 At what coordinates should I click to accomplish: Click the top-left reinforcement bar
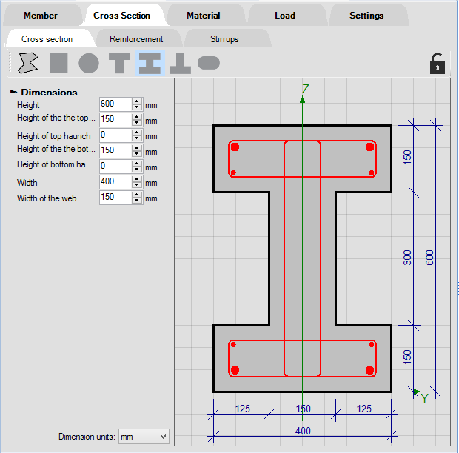click(235, 147)
